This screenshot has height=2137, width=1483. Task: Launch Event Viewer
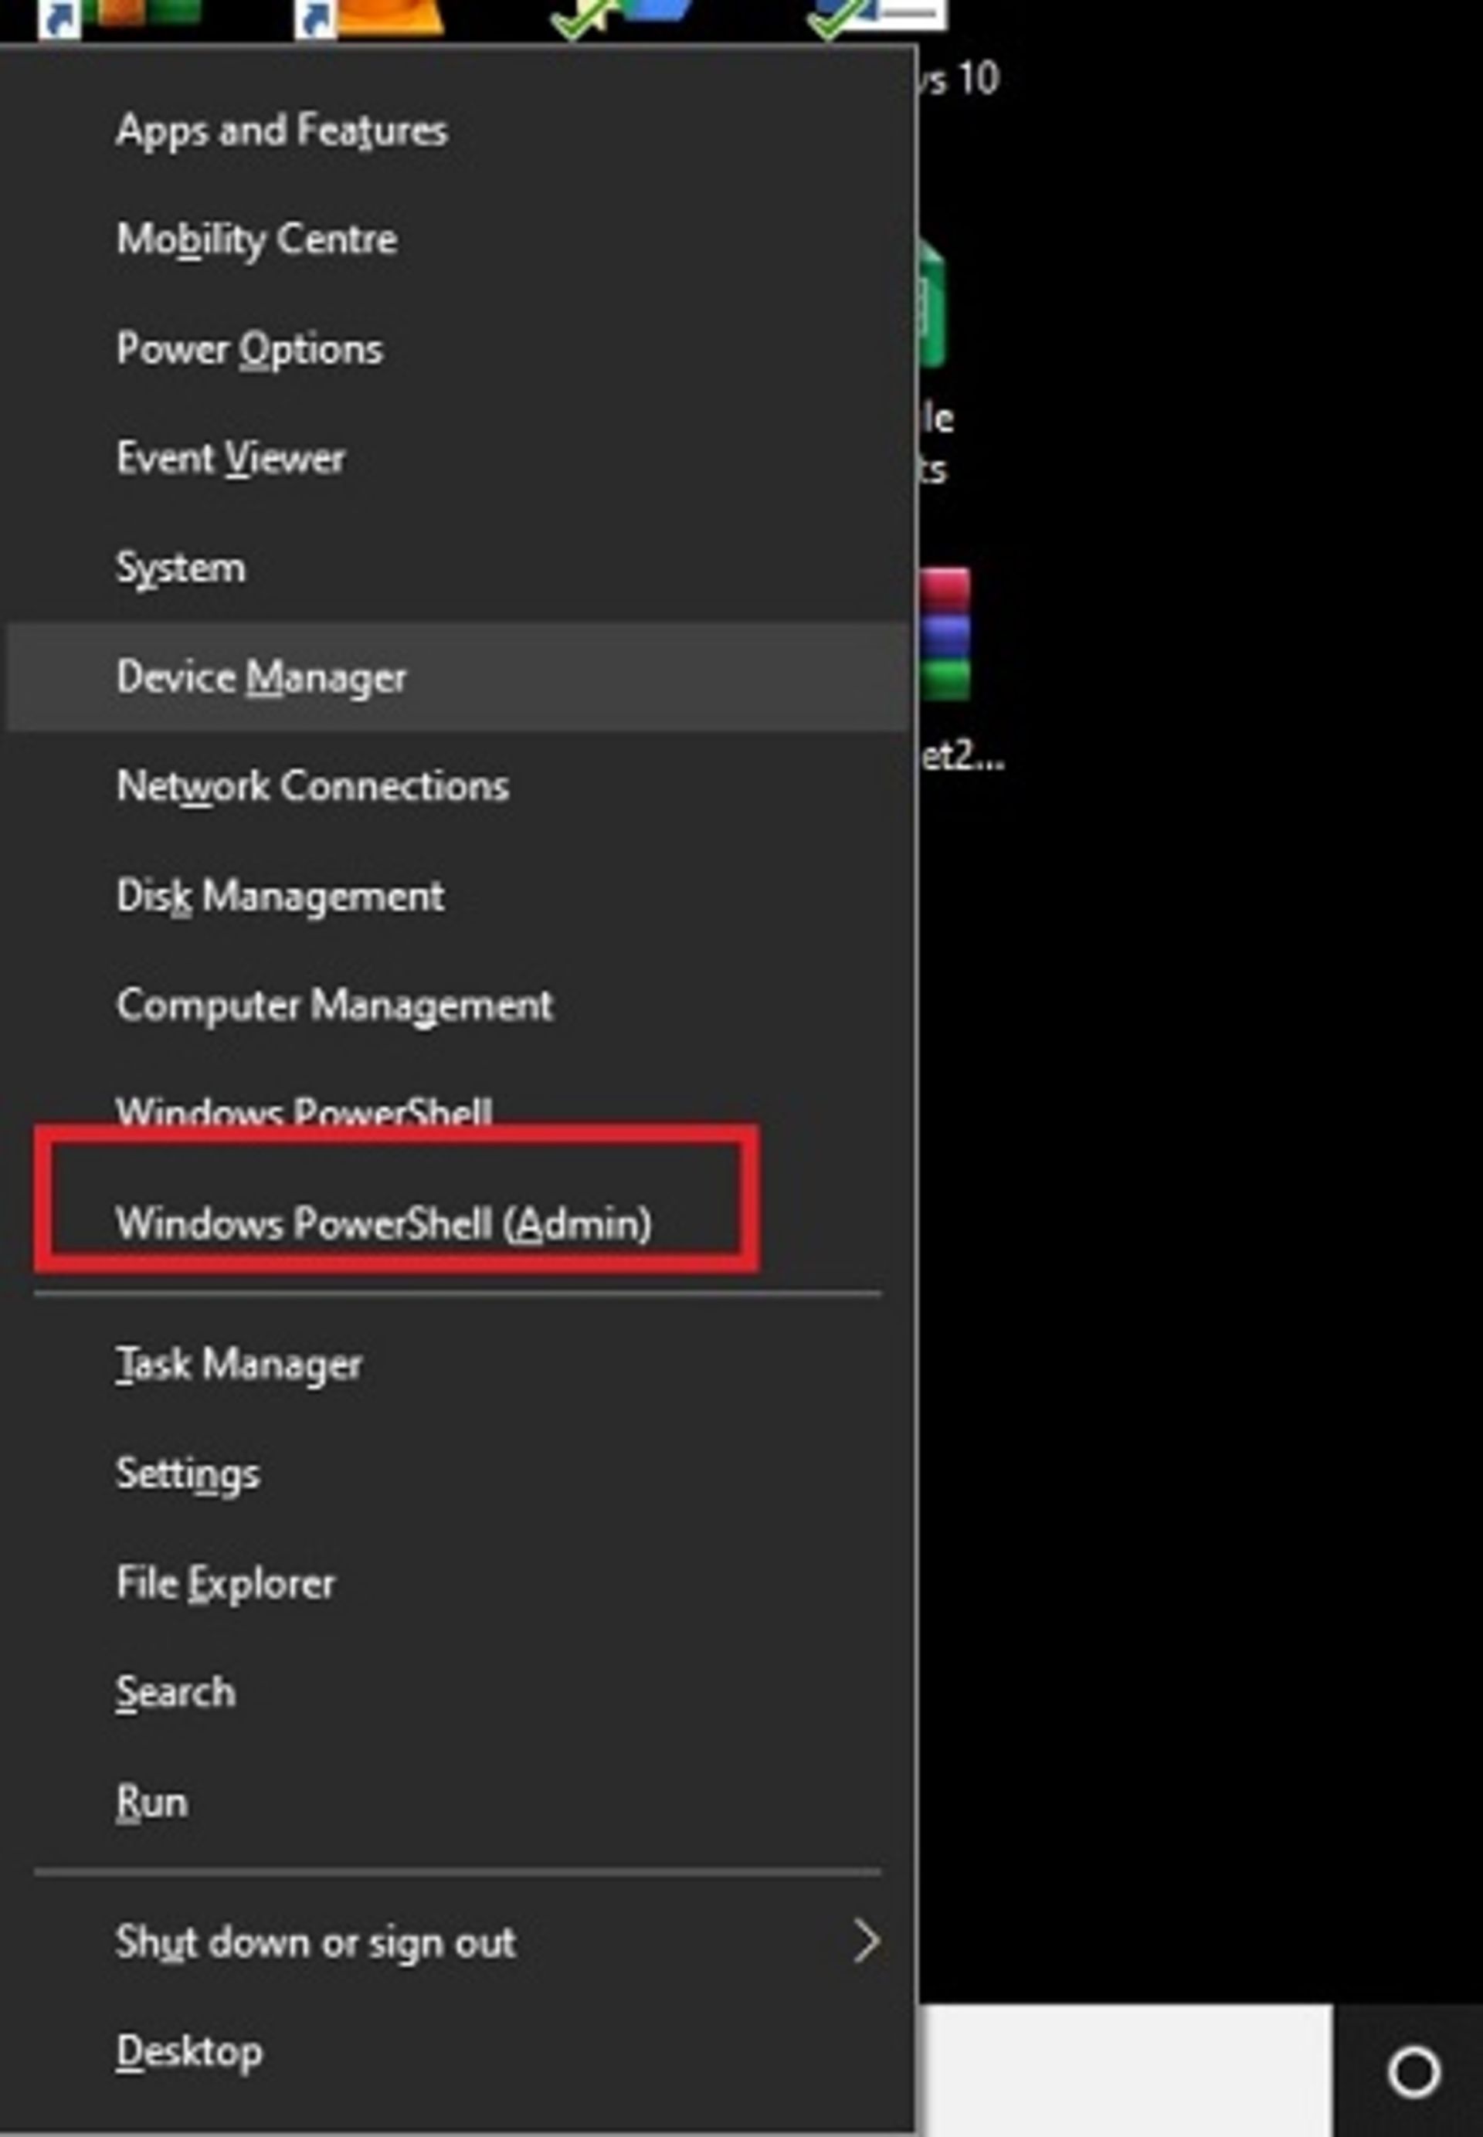tap(457, 458)
